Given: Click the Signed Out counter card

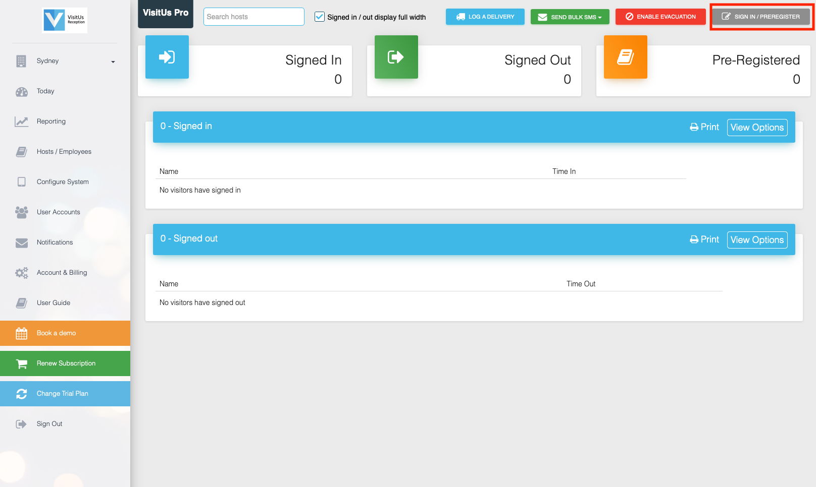Looking at the screenshot, I should pos(474,71).
